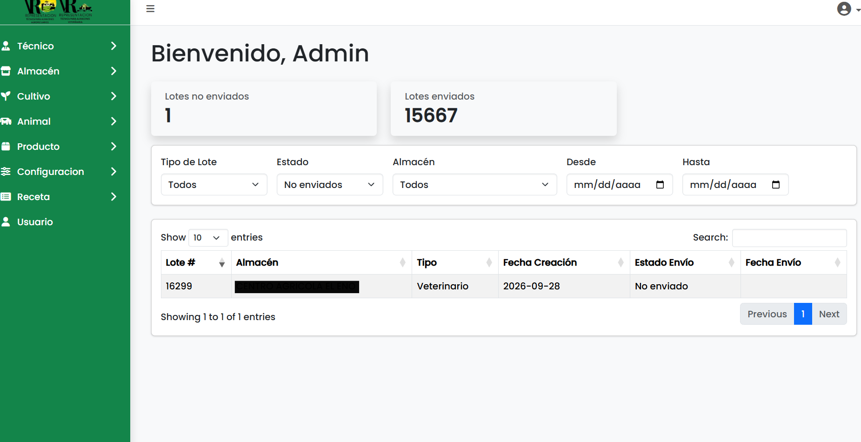Click the Bienvenido, Admin heading

pos(260,54)
